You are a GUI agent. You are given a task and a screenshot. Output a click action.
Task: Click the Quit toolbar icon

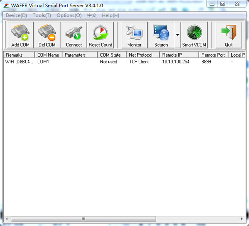point(229,35)
